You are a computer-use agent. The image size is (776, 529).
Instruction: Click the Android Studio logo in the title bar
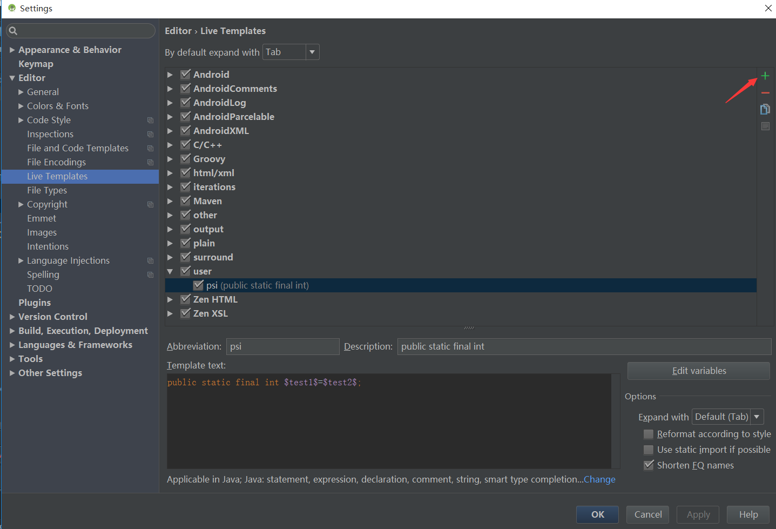pyautogui.click(x=12, y=8)
